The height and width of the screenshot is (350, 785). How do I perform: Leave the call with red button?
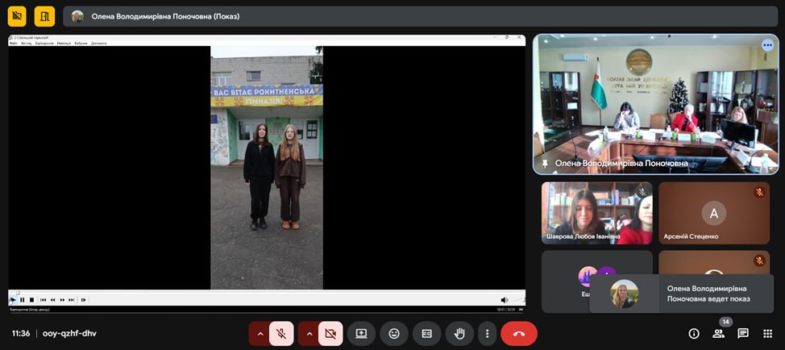(519, 333)
